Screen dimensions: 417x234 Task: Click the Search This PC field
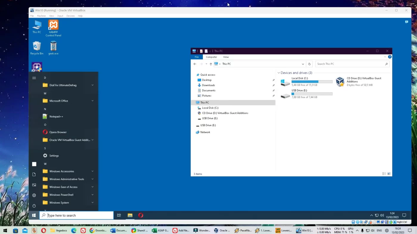coord(352,64)
